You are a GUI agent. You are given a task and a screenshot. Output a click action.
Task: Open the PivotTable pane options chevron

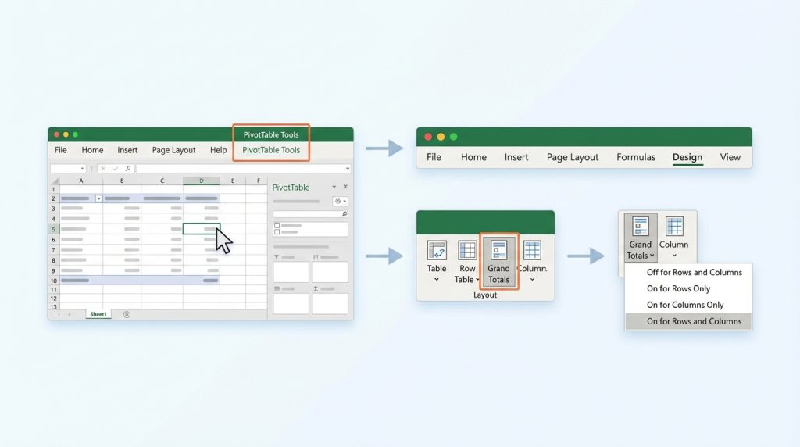(x=334, y=187)
